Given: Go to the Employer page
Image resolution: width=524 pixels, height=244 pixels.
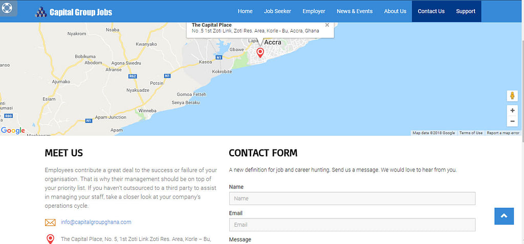Looking at the screenshot, I should click(314, 11).
